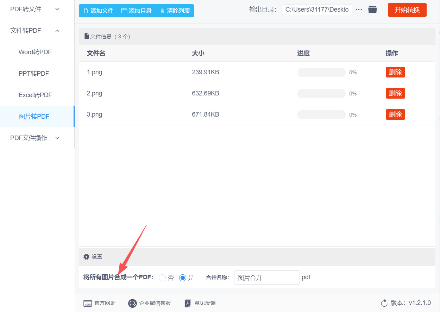The image size is (440, 312).
Task: Click the version text v1.2.1.0
Action: pyautogui.click(x=420, y=303)
